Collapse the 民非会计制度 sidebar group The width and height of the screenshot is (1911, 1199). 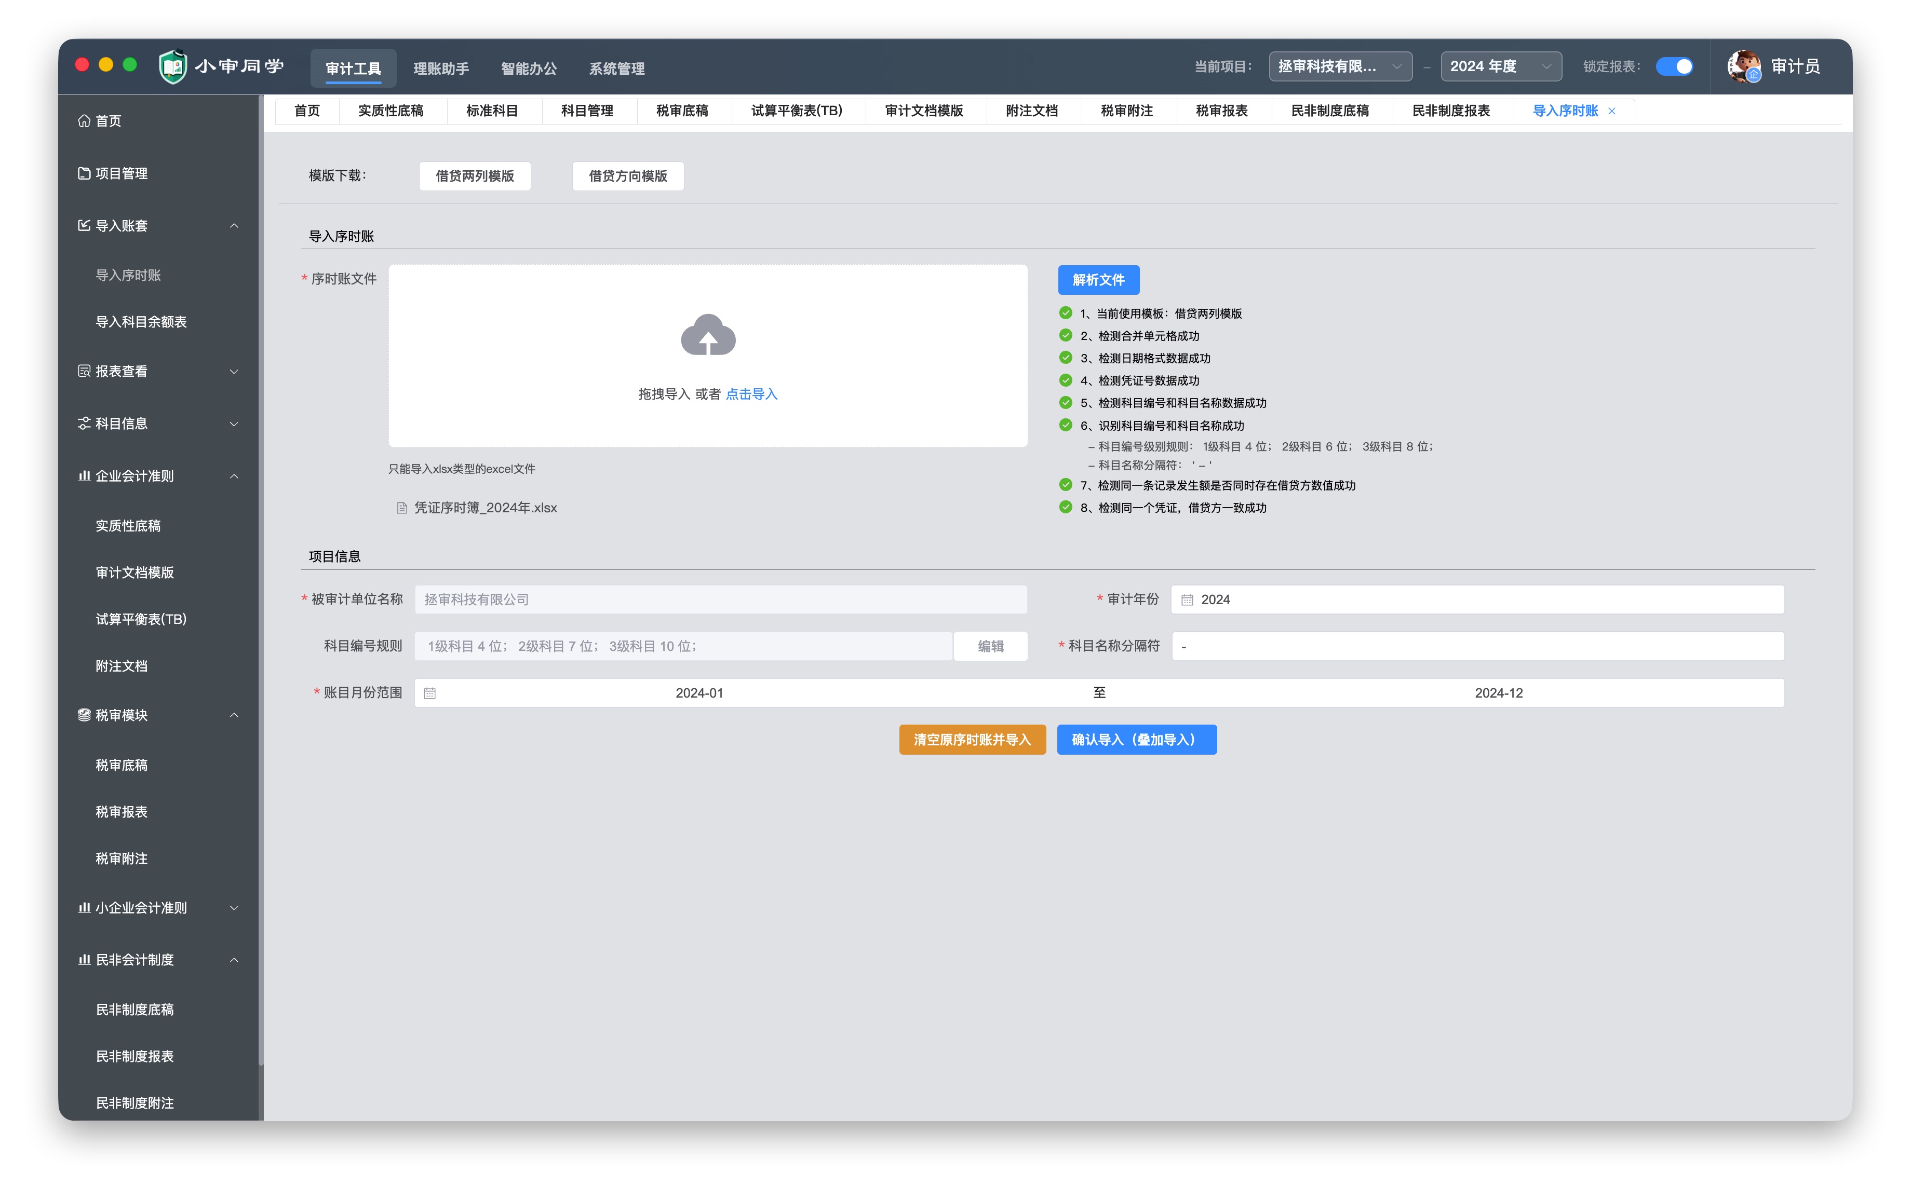(x=234, y=960)
